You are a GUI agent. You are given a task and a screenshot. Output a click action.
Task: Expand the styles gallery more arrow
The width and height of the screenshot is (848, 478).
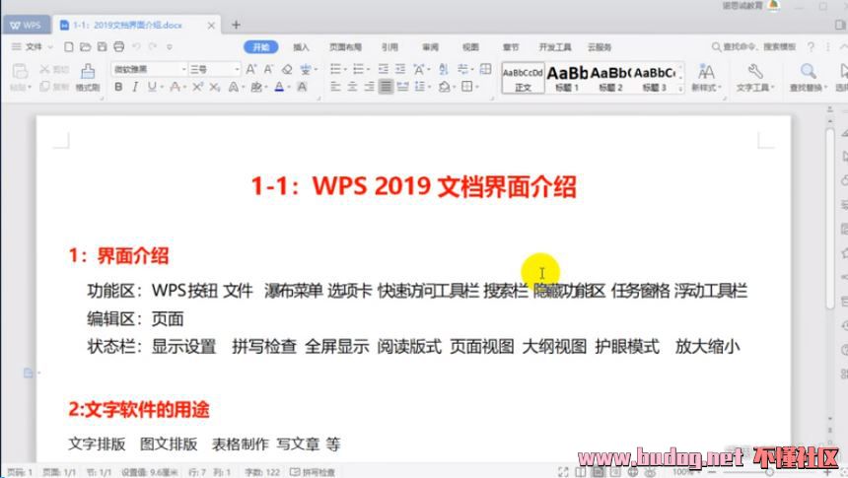pyautogui.click(x=680, y=88)
